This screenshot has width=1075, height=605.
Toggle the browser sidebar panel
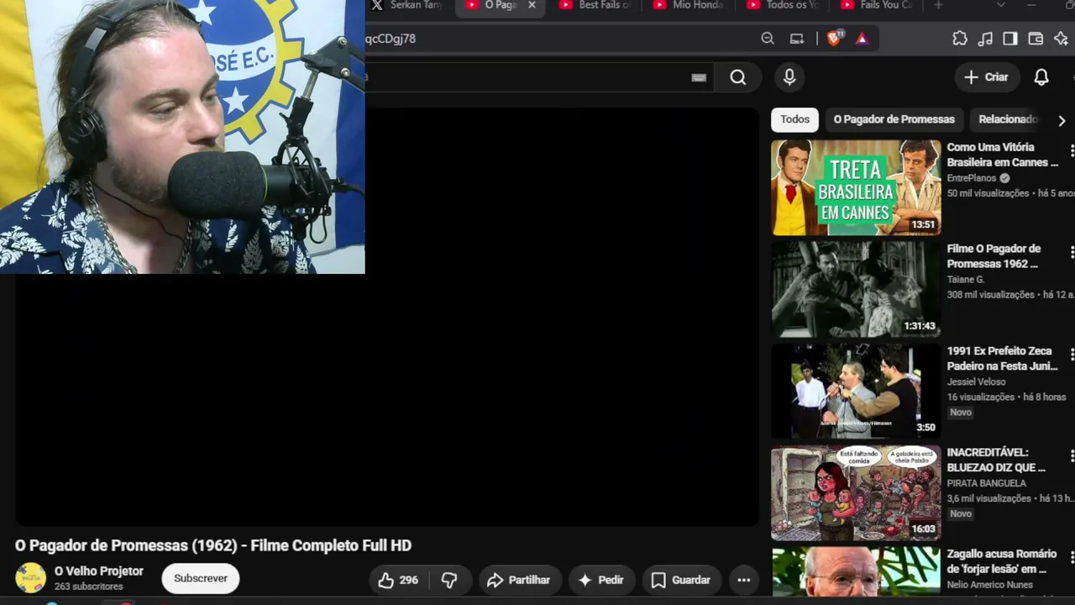pyautogui.click(x=1010, y=39)
